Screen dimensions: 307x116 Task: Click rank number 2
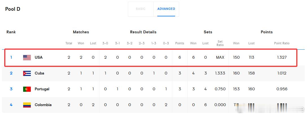click(11, 73)
